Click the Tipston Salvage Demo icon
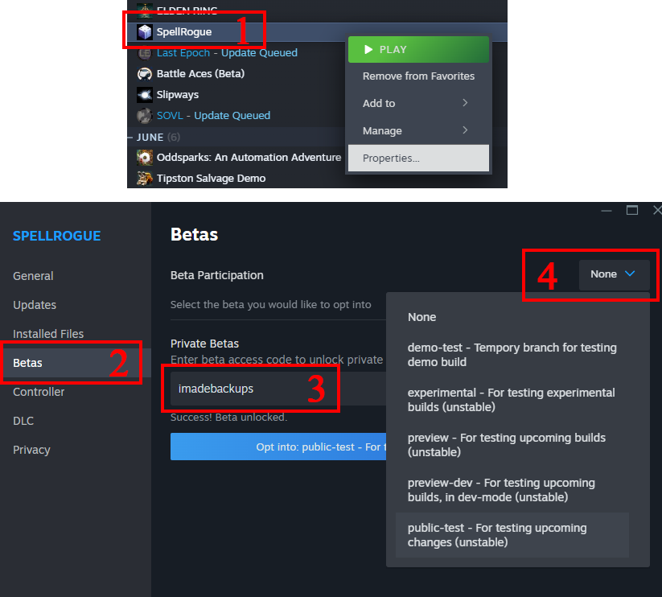662x597 pixels. pos(145,179)
